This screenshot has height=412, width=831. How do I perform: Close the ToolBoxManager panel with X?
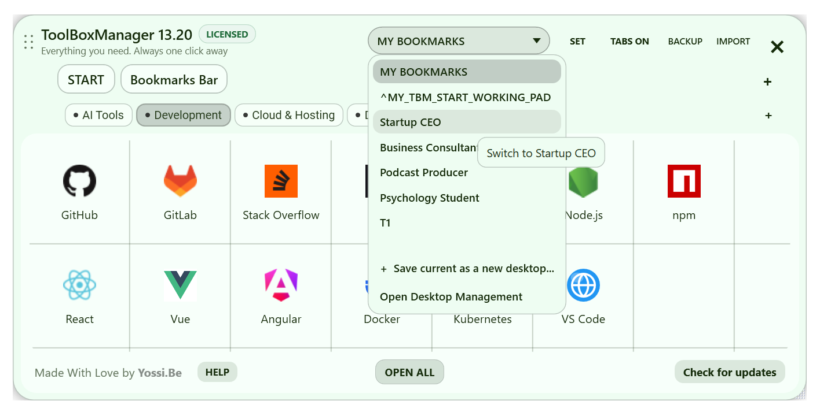point(777,47)
